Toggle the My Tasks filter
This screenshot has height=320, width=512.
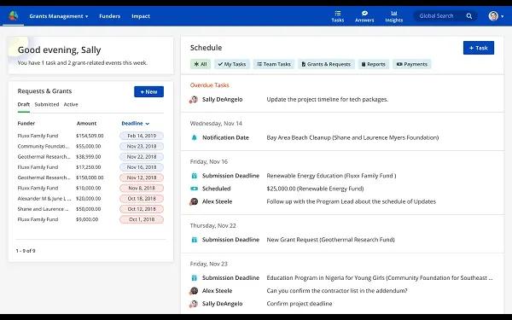232,64
